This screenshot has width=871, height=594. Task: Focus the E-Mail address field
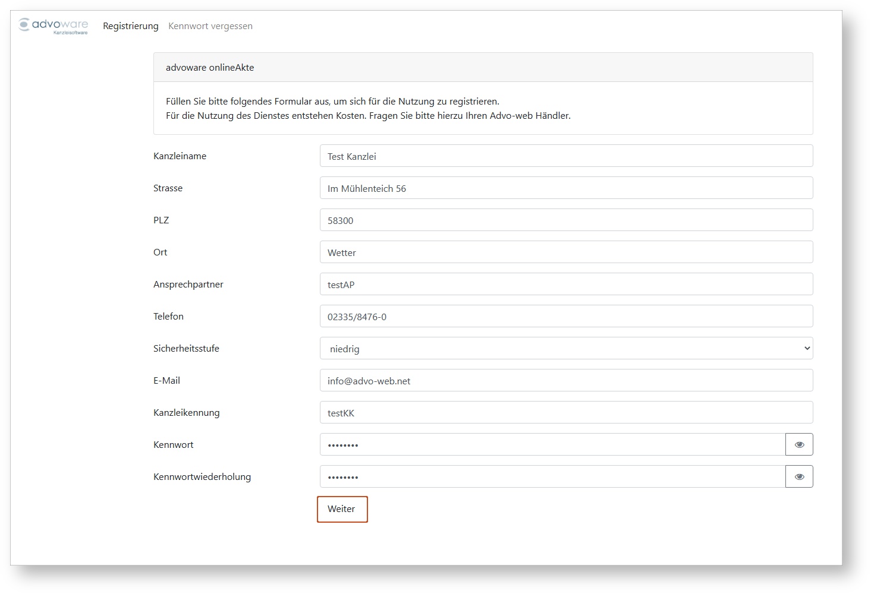click(565, 381)
